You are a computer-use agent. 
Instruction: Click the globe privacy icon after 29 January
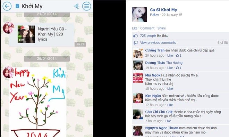click(180, 15)
